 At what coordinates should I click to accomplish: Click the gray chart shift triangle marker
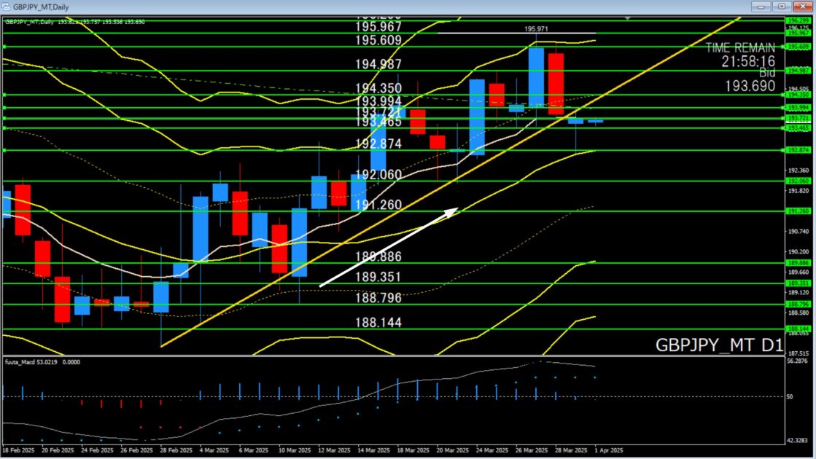(628, 17)
